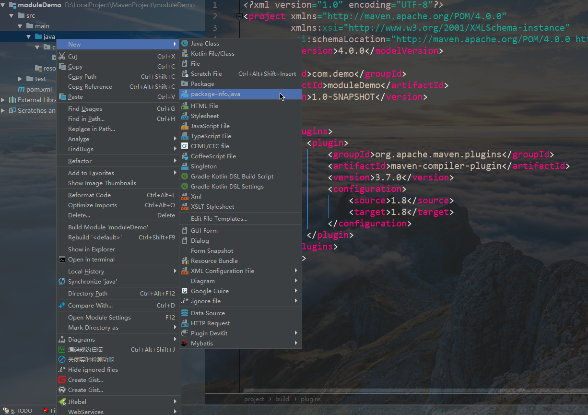
Task: Open the Analyze submenu
Action: 118,139
